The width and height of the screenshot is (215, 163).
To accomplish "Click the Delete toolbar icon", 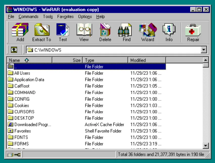I will (105, 30).
